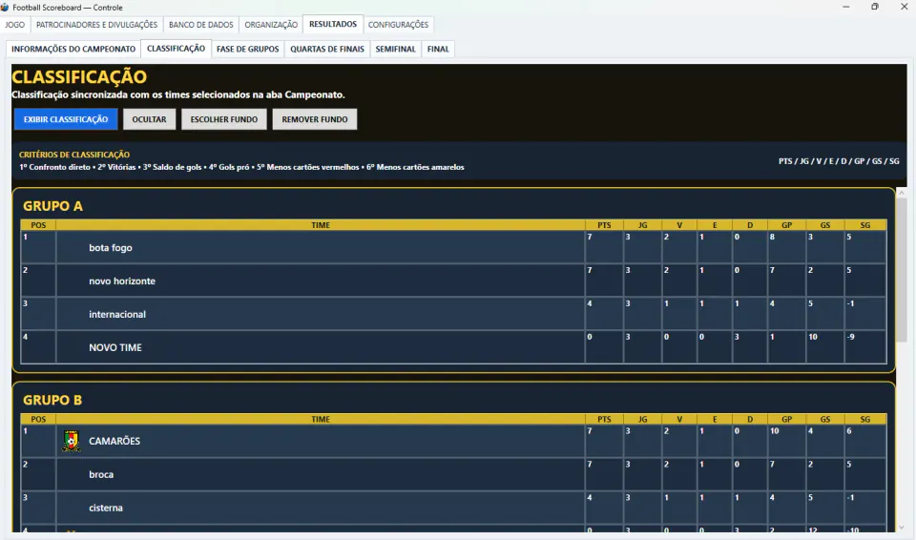
Task: Click the Escolher Fundo button
Action: [223, 119]
